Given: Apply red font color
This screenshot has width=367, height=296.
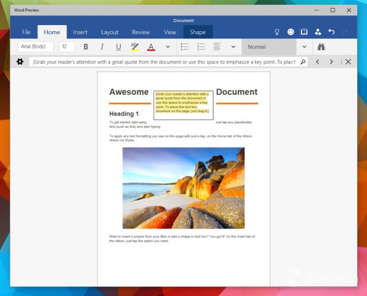Looking at the screenshot, I should [151, 47].
